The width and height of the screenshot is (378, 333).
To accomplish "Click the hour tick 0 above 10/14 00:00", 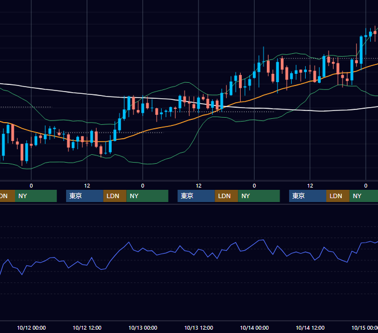I will 255,186.
